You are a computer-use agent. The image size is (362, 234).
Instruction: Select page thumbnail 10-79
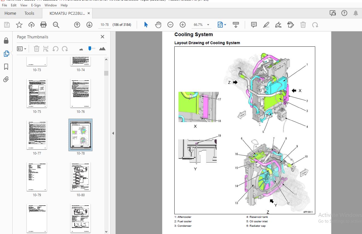pyautogui.click(x=37, y=177)
